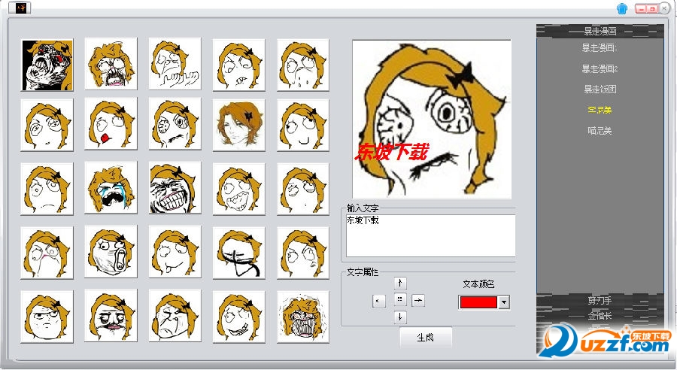Screen dimensions: 677x370
Task: Click the app icon in title bar
Action: tap(20, 8)
